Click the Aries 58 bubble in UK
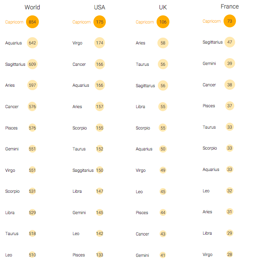Viewport: 256px width, 265px height. pos(163,43)
